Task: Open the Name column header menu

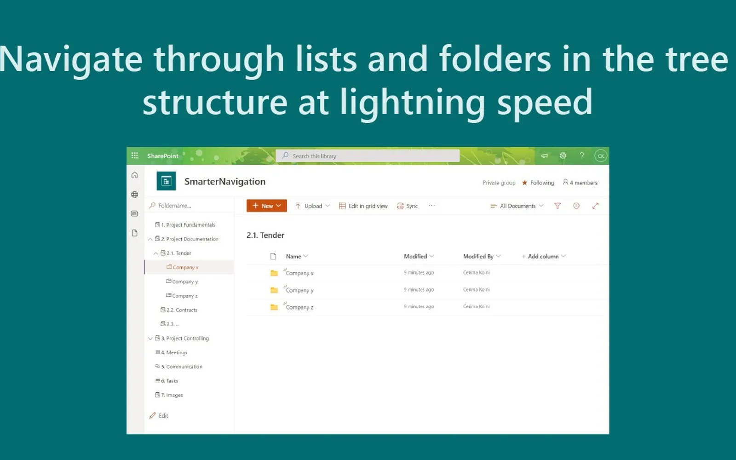Action: click(x=297, y=256)
